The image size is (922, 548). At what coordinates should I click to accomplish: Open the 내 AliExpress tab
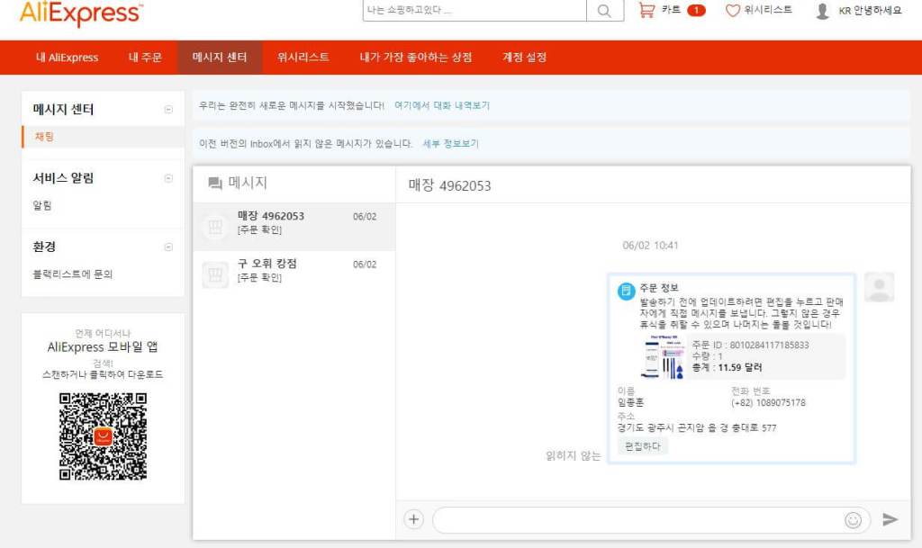point(67,58)
